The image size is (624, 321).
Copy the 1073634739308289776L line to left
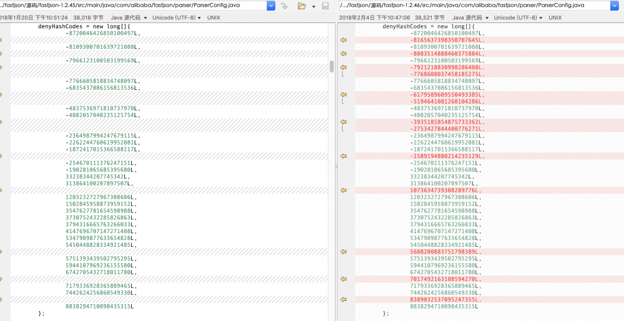tap(343, 190)
